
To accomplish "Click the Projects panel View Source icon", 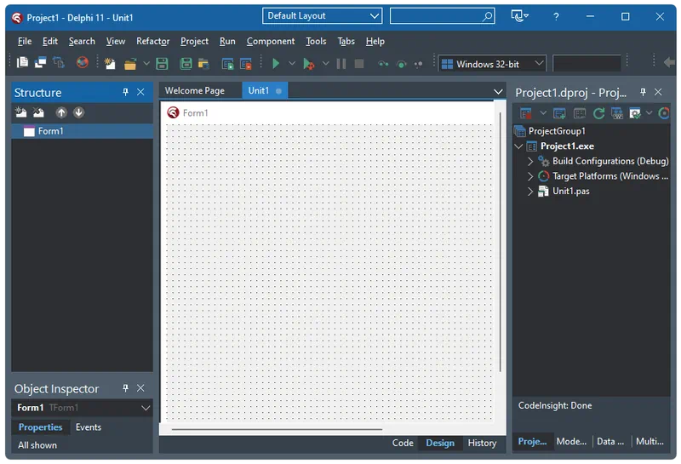I will click(x=580, y=113).
